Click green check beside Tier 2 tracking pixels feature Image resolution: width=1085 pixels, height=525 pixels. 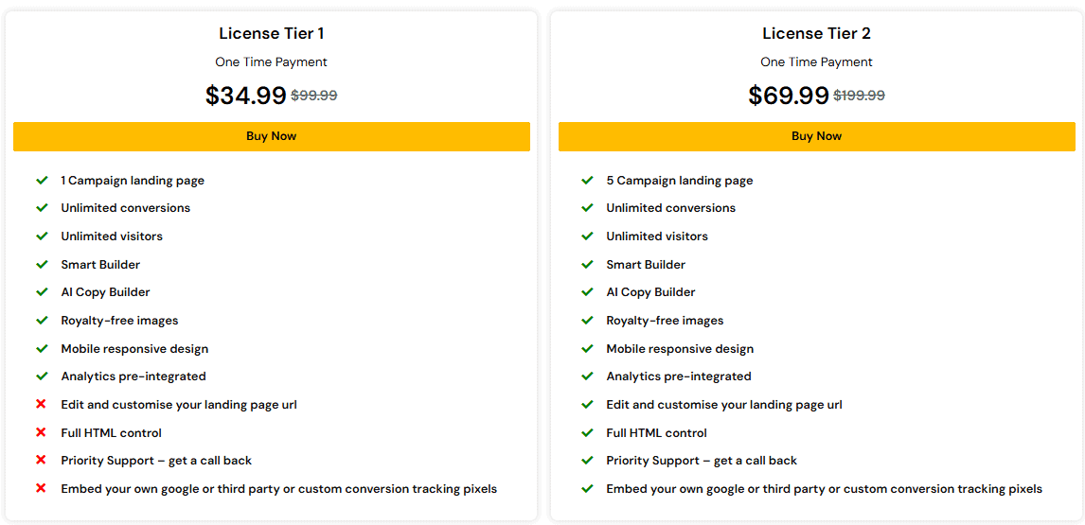(x=588, y=489)
